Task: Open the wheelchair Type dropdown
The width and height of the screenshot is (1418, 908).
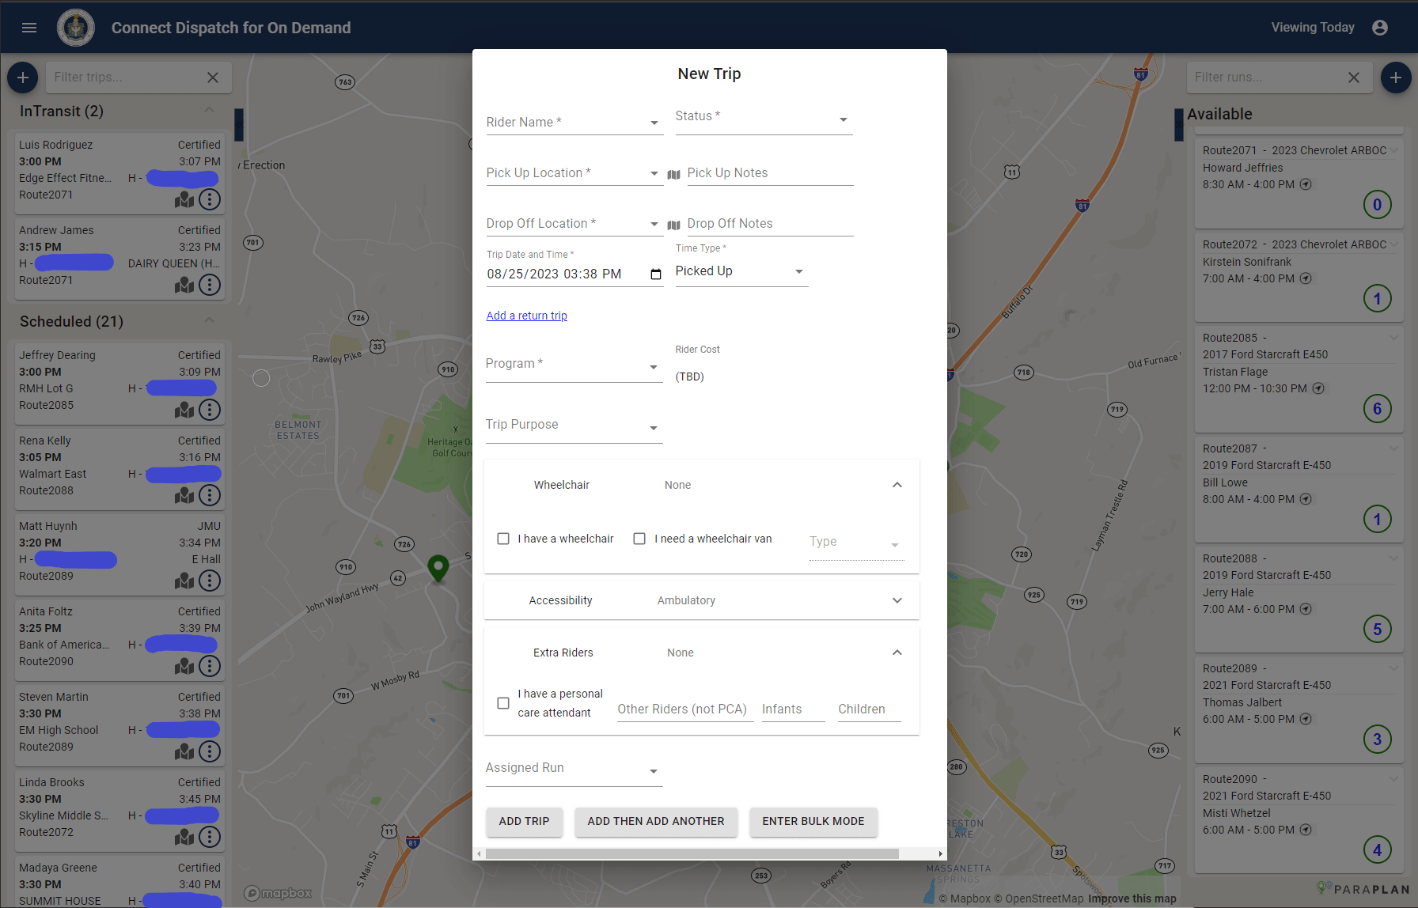Action: coord(856,543)
